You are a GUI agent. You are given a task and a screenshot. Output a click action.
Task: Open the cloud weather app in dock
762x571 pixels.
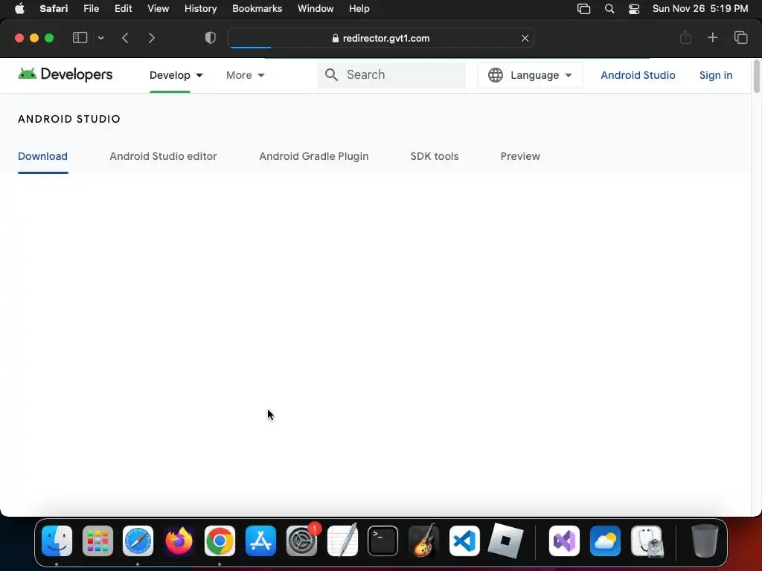pos(605,541)
